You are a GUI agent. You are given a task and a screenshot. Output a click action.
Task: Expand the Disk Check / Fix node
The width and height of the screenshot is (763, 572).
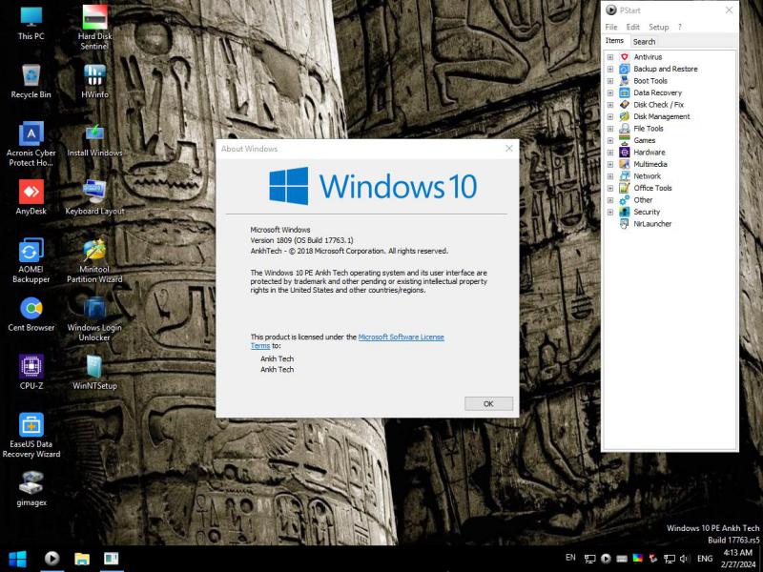coord(610,105)
